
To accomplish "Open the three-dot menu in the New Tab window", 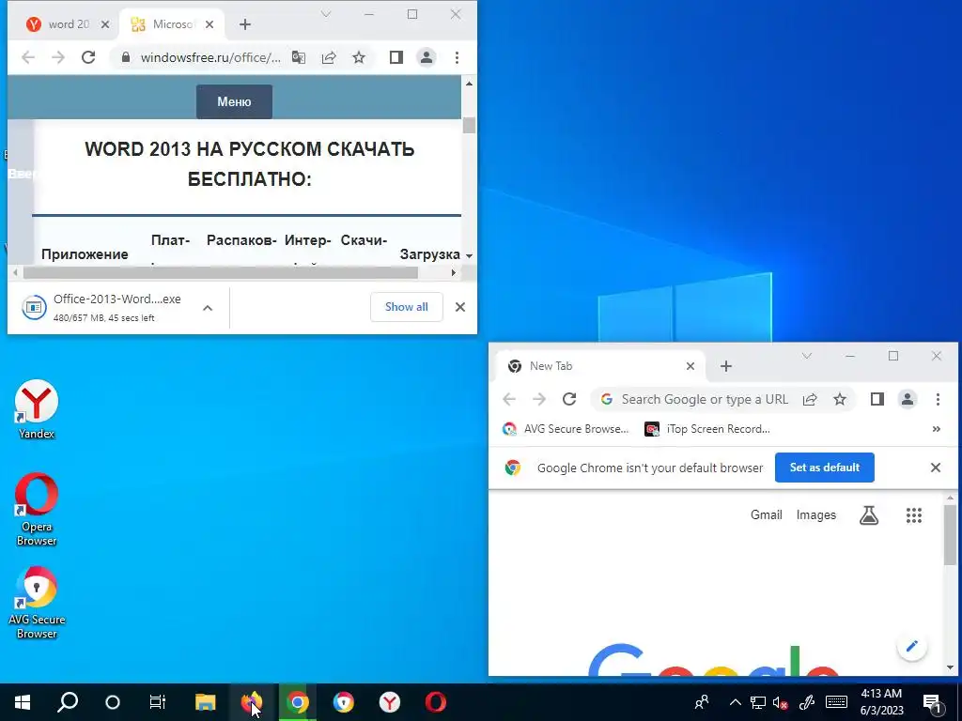I will (938, 399).
